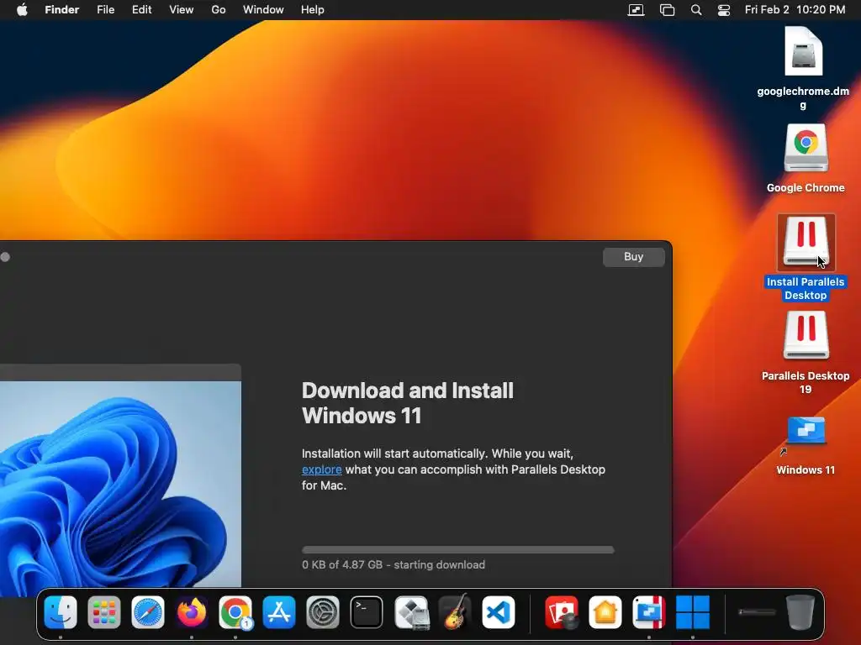This screenshot has height=645, width=861.
Task: Open the minimized window in the Dock
Action: coord(757,612)
